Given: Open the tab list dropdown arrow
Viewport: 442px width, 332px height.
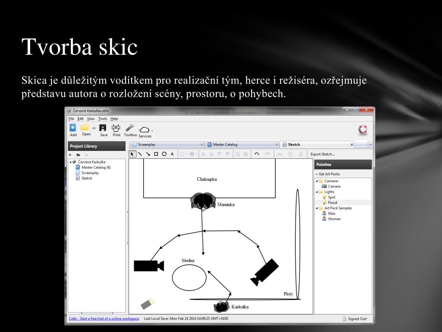Looking at the screenshot, I should 370,144.
